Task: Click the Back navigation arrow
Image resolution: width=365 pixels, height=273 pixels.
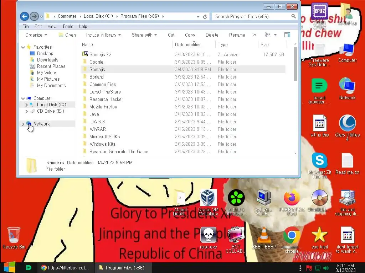Action: [25, 16]
